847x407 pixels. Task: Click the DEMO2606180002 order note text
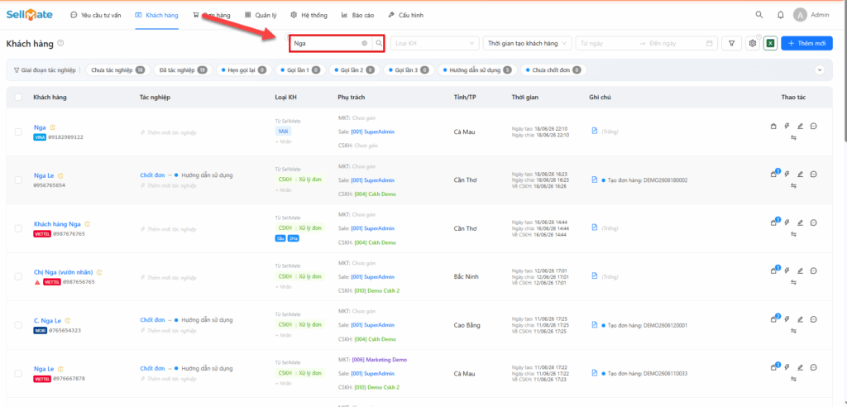(x=647, y=180)
